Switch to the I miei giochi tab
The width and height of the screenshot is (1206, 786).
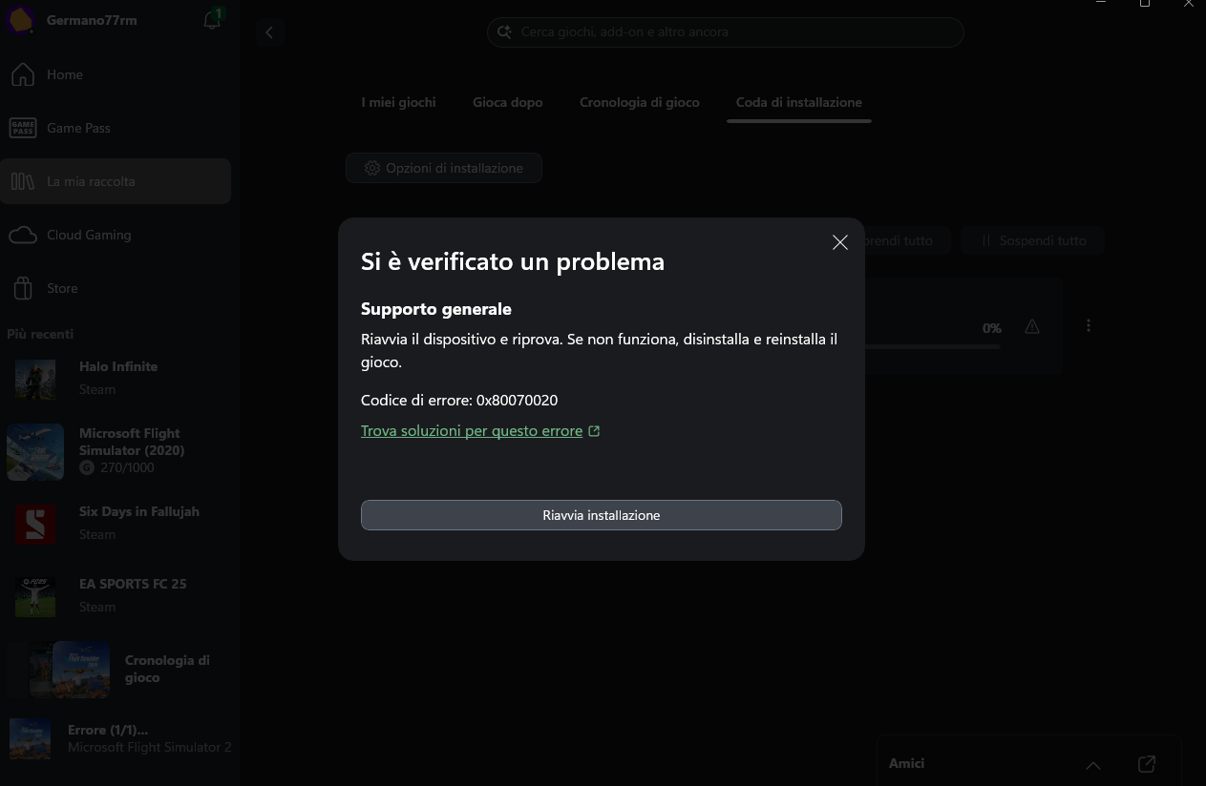(398, 102)
